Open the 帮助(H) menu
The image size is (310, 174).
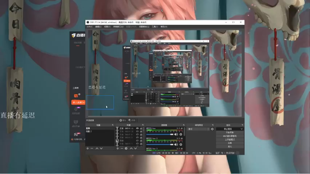pyautogui.click(x=164, y=27)
